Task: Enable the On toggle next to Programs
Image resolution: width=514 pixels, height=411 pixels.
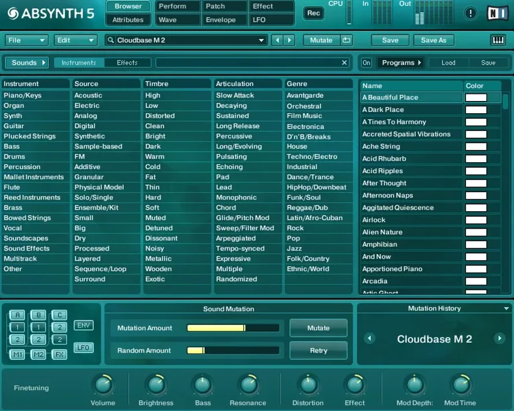Action: tap(366, 62)
